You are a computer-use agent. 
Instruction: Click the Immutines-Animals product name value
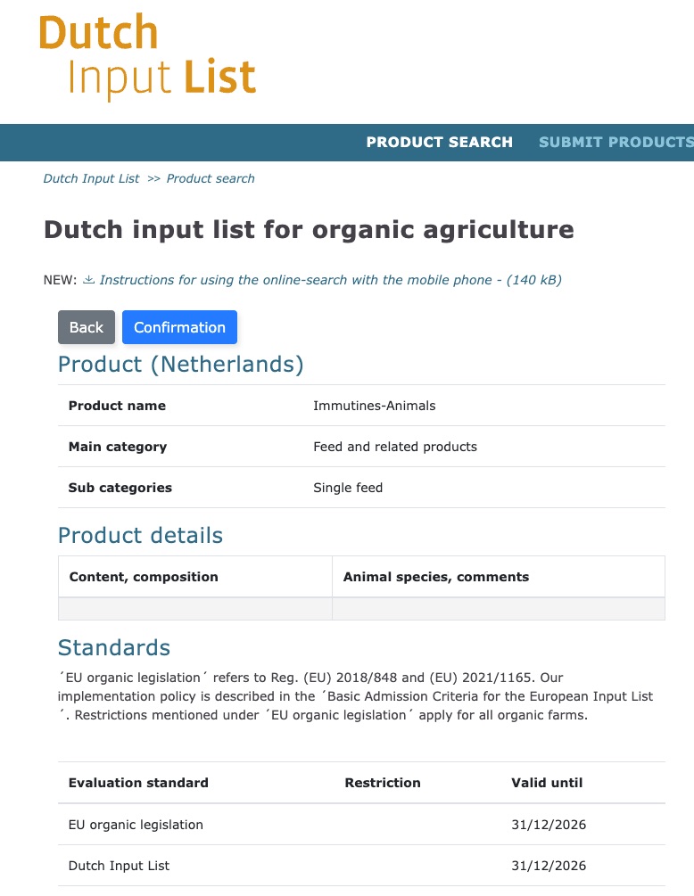coord(374,406)
